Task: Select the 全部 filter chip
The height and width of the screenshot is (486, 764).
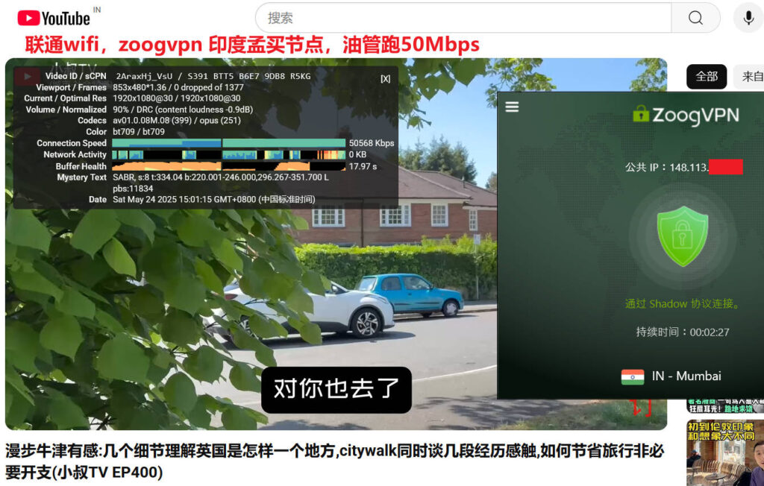Action: point(706,76)
